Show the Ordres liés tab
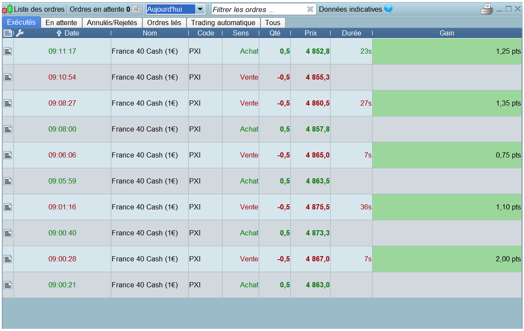Image resolution: width=524 pixels, height=331 pixels. 164,22
